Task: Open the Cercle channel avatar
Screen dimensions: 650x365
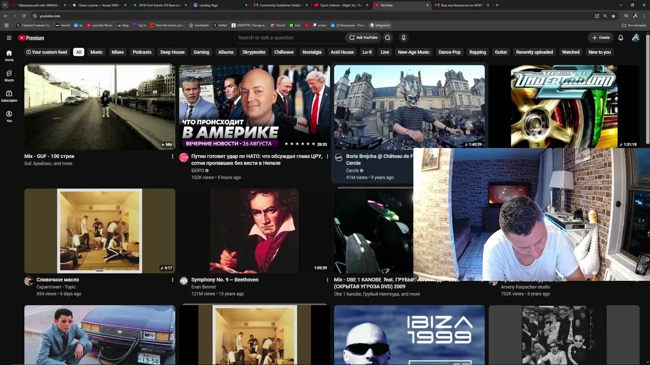Action: 339,158
